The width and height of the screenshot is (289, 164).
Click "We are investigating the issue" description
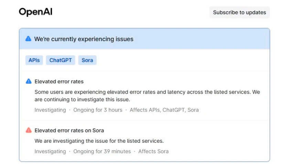pyautogui.click(x=99, y=141)
